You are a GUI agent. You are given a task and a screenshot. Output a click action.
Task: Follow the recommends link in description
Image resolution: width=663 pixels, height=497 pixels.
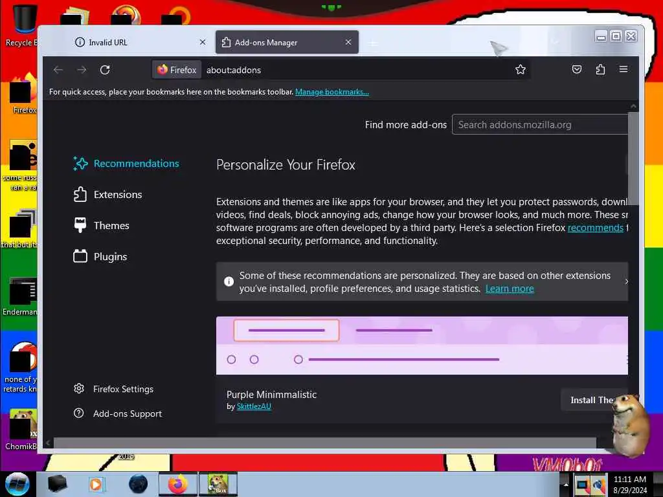[x=595, y=228]
